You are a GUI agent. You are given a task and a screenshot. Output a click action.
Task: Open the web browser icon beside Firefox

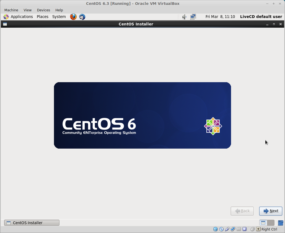[82, 17]
